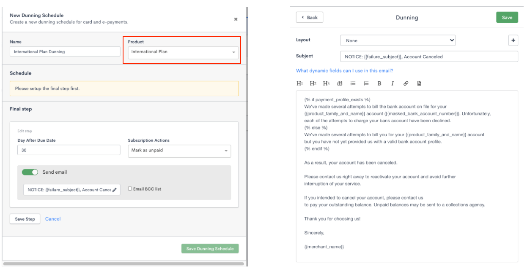Open the dynamic fields help link
This screenshot has height=269, width=527.
coord(344,71)
